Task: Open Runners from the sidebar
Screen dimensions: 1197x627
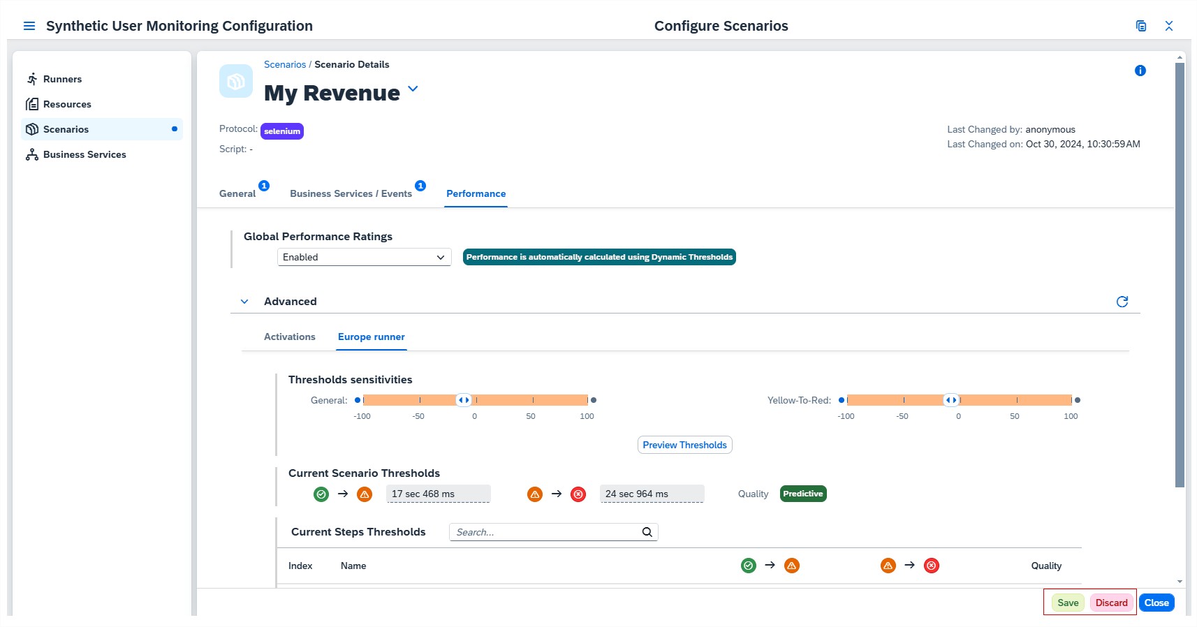Action: pyautogui.click(x=62, y=79)
